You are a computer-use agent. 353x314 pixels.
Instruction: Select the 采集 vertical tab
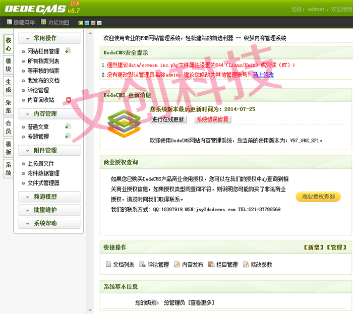(9, 106)
